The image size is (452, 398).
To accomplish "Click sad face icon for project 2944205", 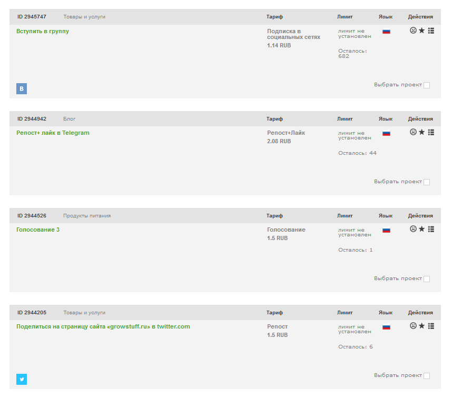I will tap(413, 326).
